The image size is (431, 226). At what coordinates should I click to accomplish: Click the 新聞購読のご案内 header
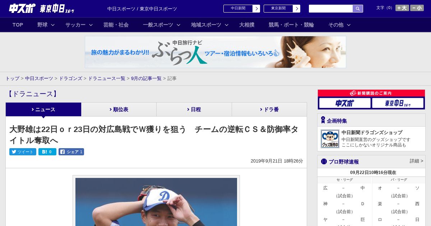point(371,93)
